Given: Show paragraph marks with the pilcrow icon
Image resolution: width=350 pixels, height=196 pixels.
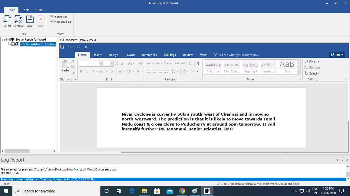Looking at the screenshot, I should point(198,64).
